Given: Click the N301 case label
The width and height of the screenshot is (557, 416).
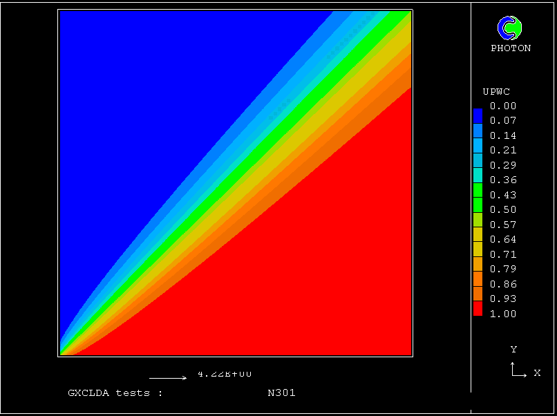Looking at the screenshot, I should tap(281, 393).
